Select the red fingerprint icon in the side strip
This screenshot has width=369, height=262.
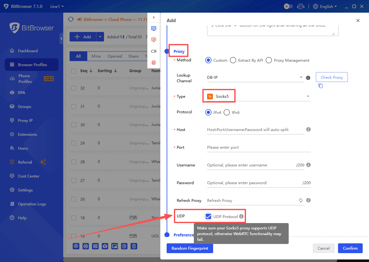click(x=154, y=63)
